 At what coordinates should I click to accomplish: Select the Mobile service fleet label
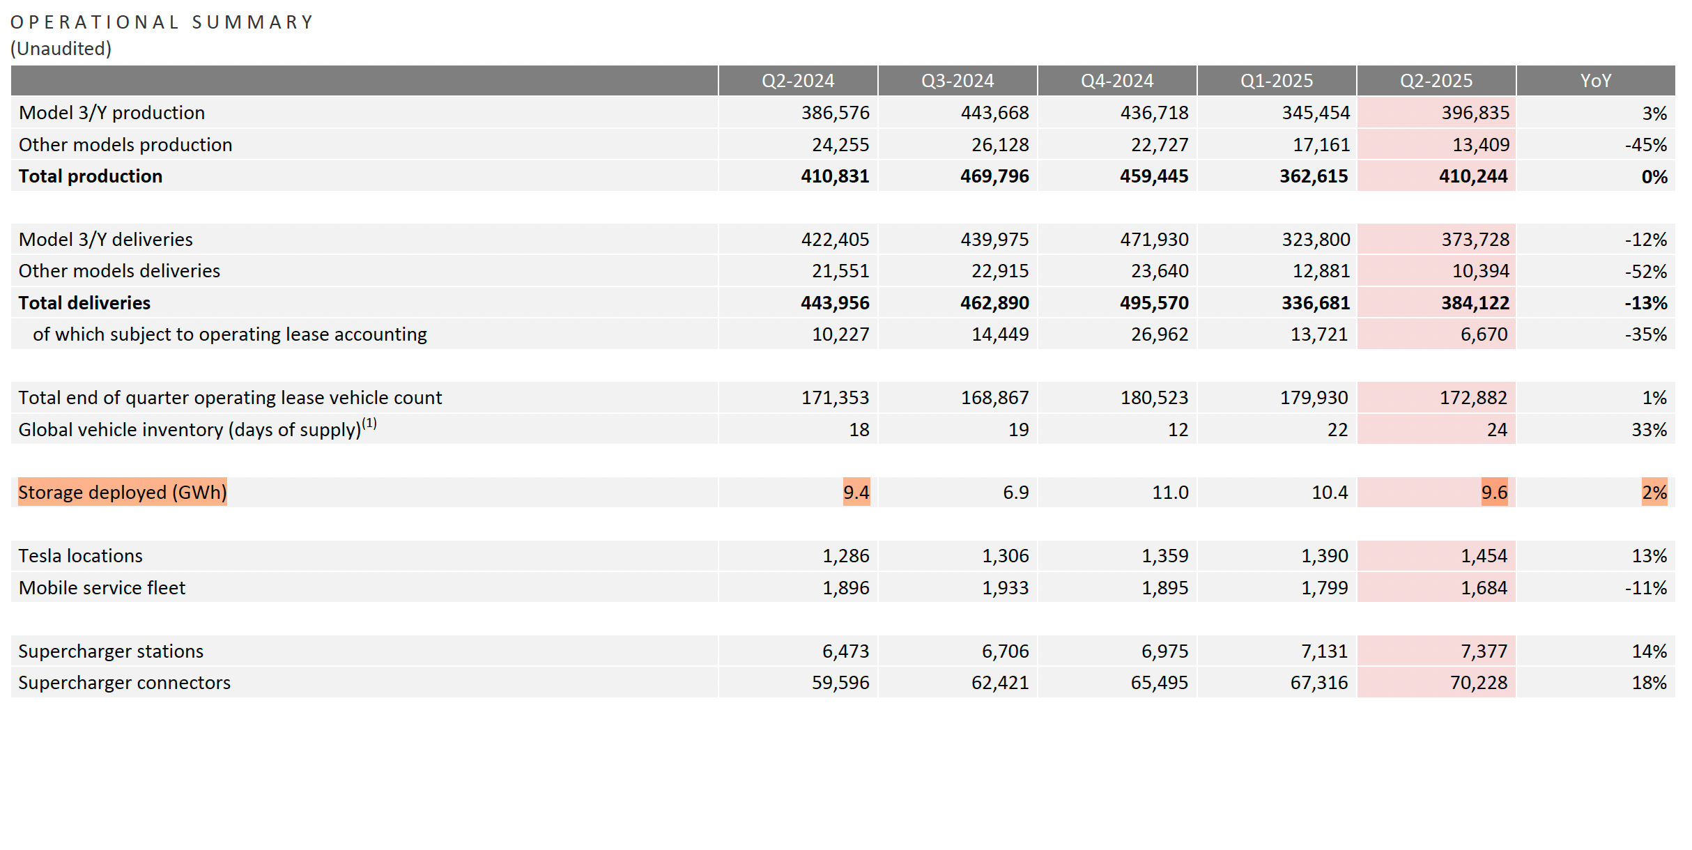pyautogui.click(x=102, y=588)
